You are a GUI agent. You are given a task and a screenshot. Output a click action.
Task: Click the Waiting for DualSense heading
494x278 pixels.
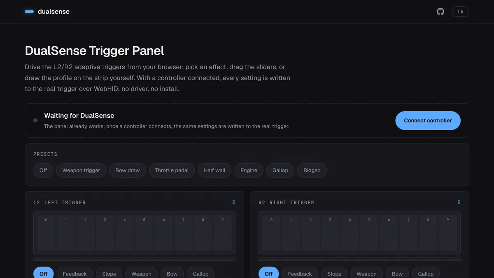(x=79, y=116)
